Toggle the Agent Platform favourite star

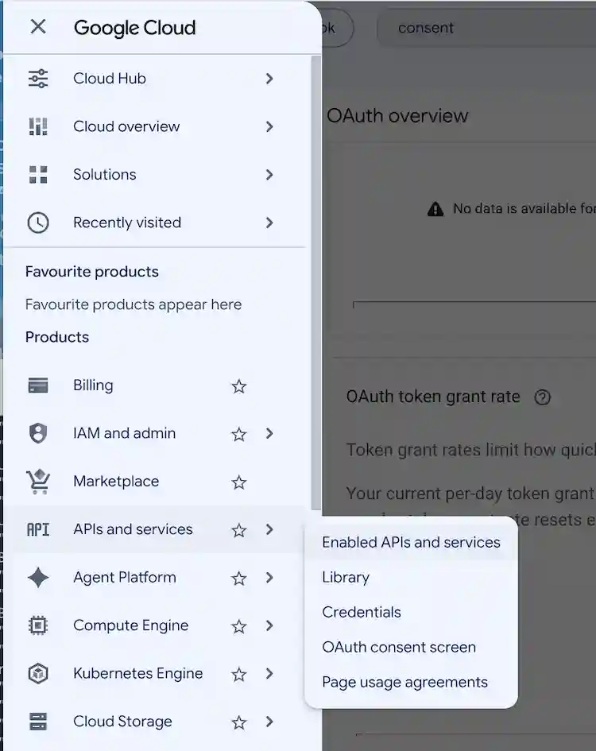point(239,578)
